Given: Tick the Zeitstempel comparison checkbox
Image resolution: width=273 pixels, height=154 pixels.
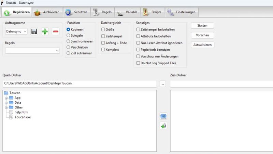Looking at the screenshot, I should point(103,36).
